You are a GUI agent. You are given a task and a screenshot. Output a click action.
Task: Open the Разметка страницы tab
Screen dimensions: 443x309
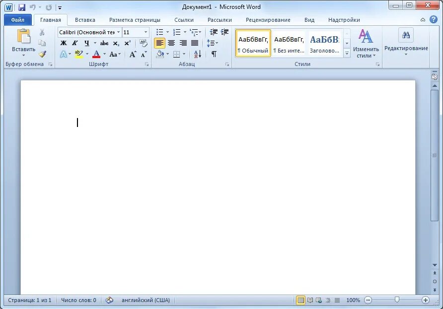pos(135,20)
